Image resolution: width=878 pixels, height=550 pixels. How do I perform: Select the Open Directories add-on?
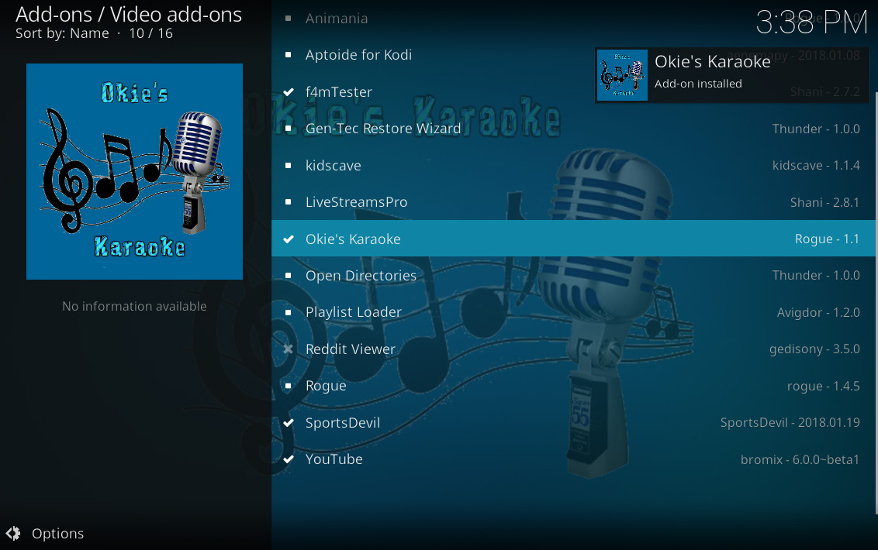pos(361,276)
